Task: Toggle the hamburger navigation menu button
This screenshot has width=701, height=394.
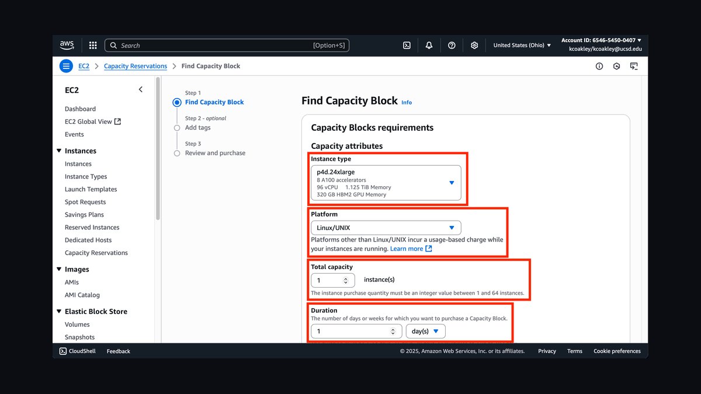Action: (x=66, y=66)
